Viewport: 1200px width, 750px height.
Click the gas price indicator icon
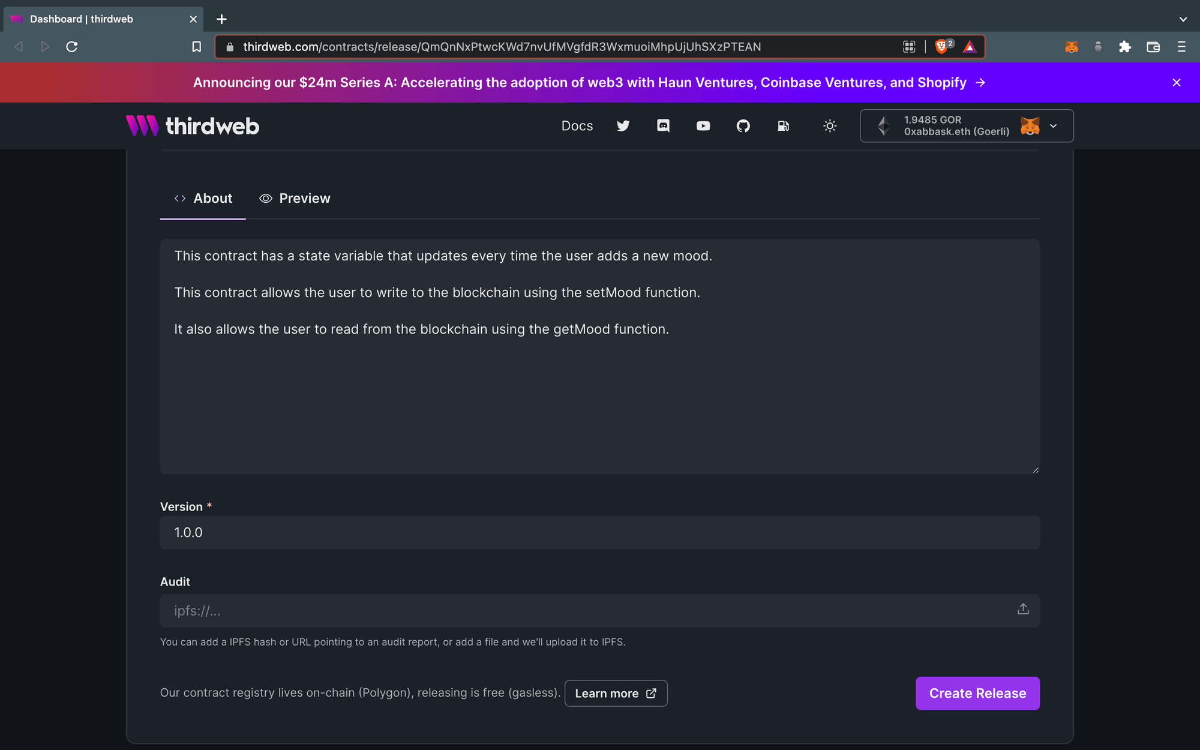point(783,126)
